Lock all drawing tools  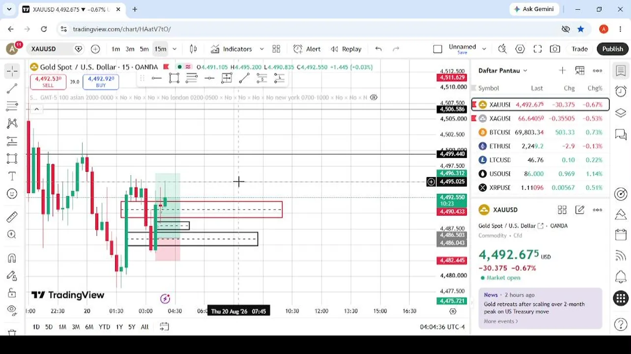click(12, 294)
